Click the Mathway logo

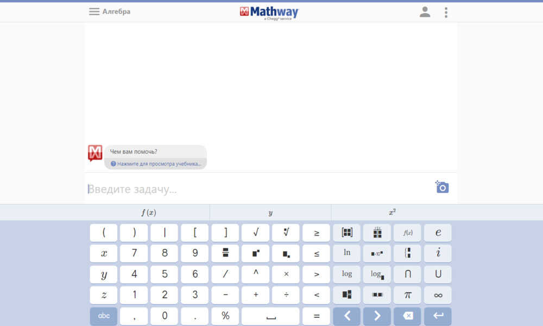[x=269, y=12]
